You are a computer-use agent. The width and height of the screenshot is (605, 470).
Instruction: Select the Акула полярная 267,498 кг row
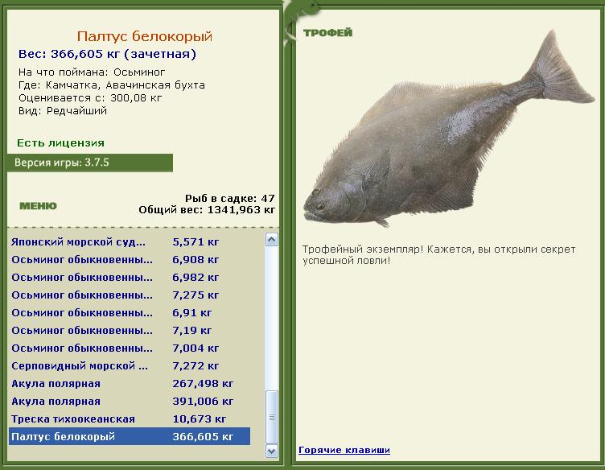coord(130,384)
